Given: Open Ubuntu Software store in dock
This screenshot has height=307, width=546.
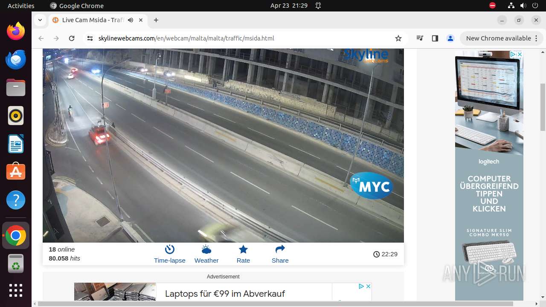Looking at the screenshot, I should (x=16, y=172).
